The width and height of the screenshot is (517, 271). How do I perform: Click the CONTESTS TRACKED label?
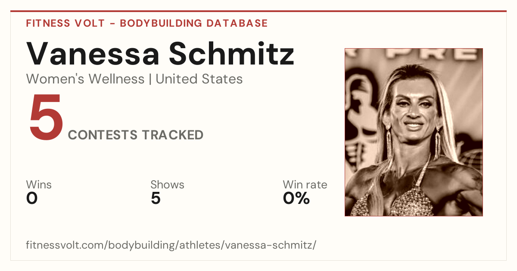click(136, 135)
